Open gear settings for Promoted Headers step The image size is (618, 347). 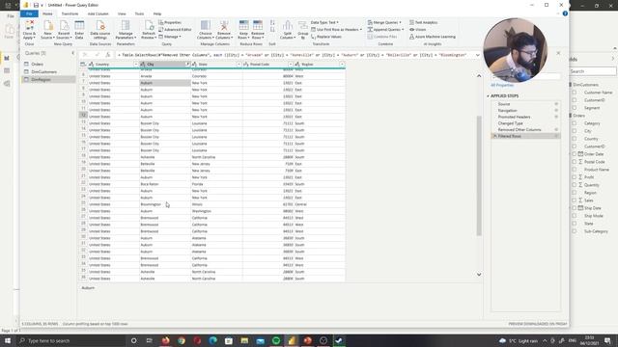(556, 117)
